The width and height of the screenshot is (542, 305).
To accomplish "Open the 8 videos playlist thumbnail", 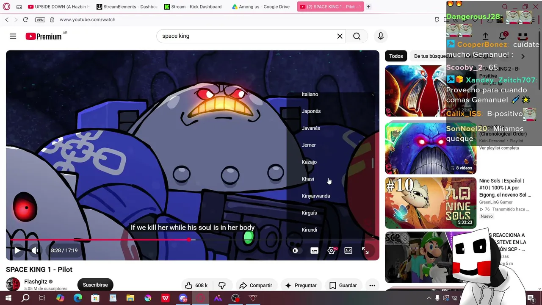I will point(431,149).
